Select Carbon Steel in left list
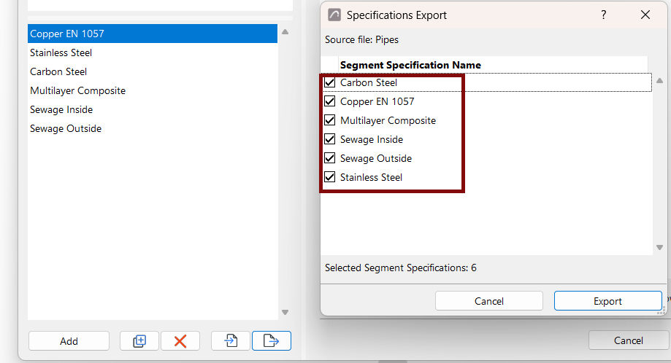This screenshot has width=671, height=363. 153,71
